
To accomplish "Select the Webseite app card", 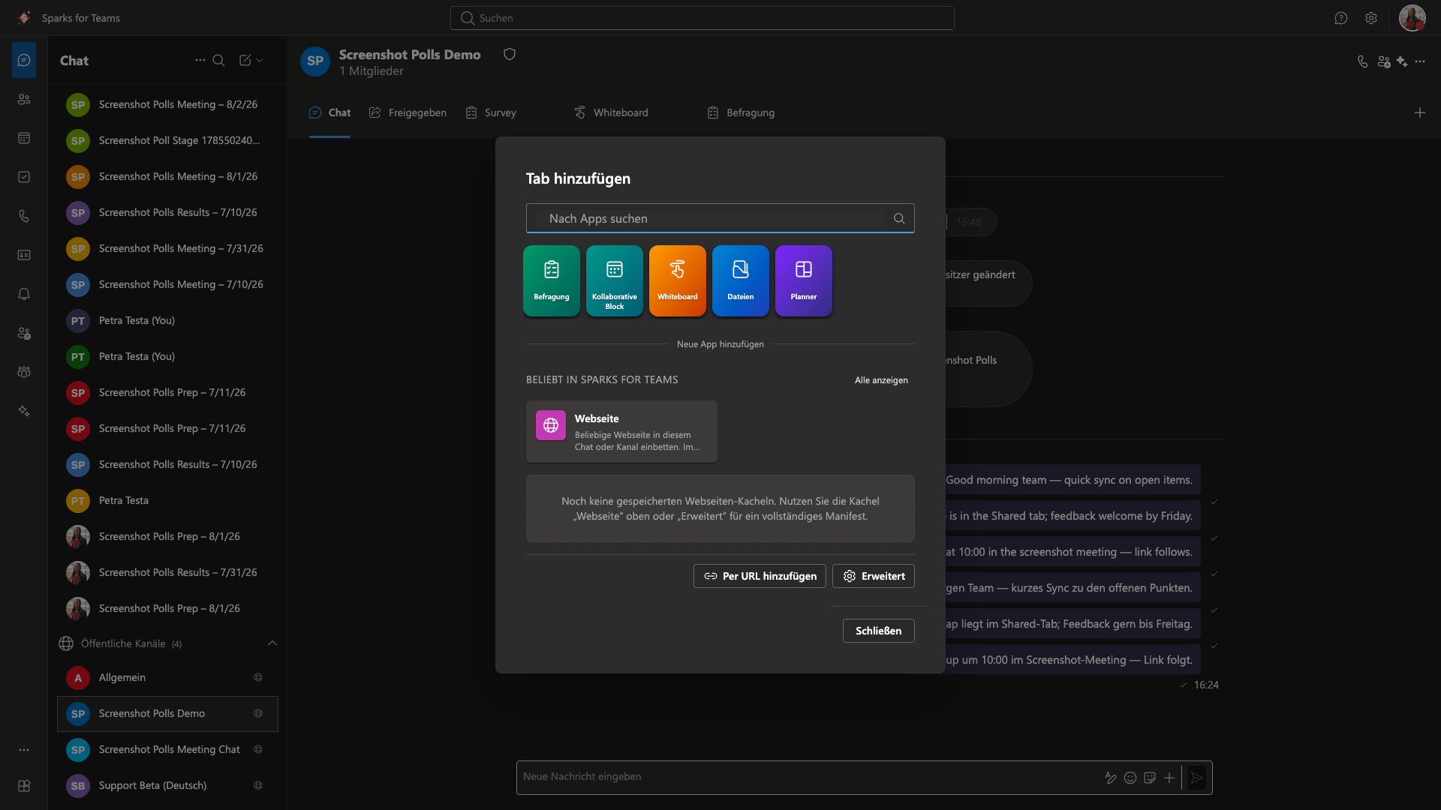I will tap(621, 431).
